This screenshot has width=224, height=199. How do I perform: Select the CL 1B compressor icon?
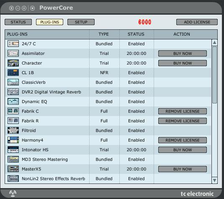(x=13, y=72)
